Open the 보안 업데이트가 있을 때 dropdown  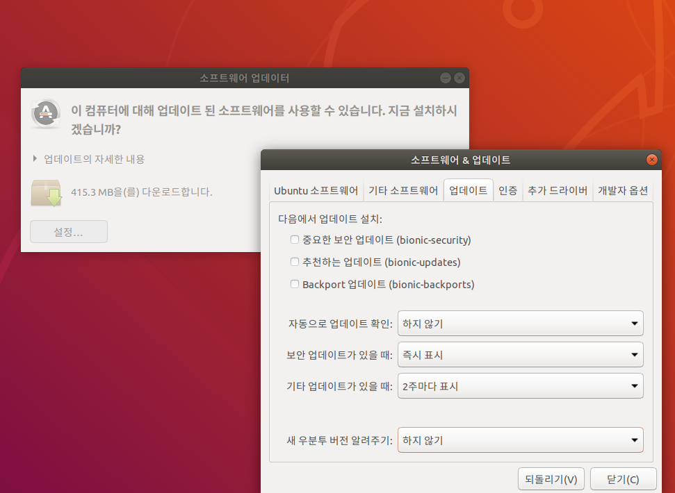click(x=520, y=355)
